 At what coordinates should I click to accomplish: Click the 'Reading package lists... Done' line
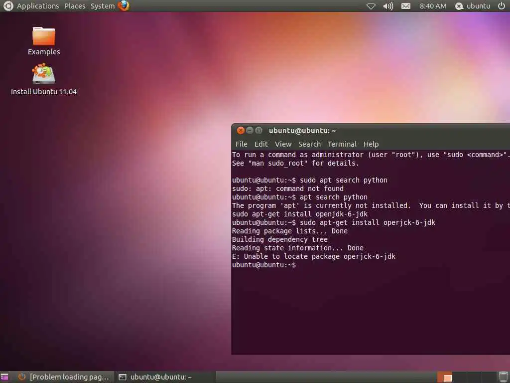point(289,231)
